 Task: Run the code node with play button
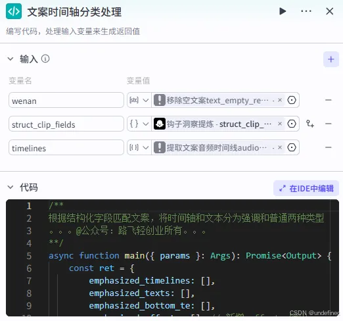point(283,11)
